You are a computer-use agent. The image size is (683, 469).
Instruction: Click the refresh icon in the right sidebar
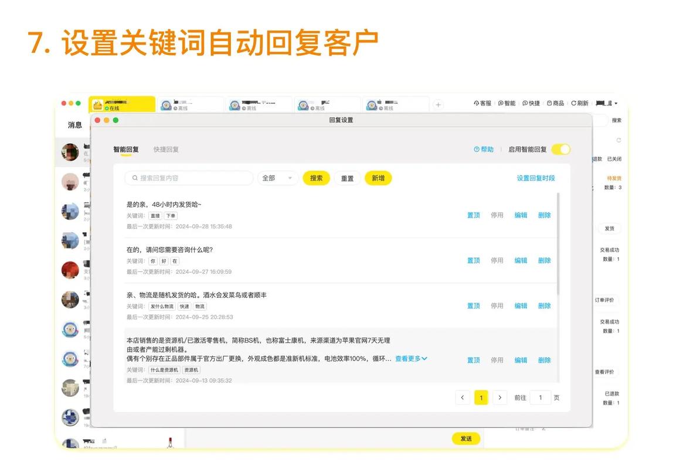click(x=618, y=140)
